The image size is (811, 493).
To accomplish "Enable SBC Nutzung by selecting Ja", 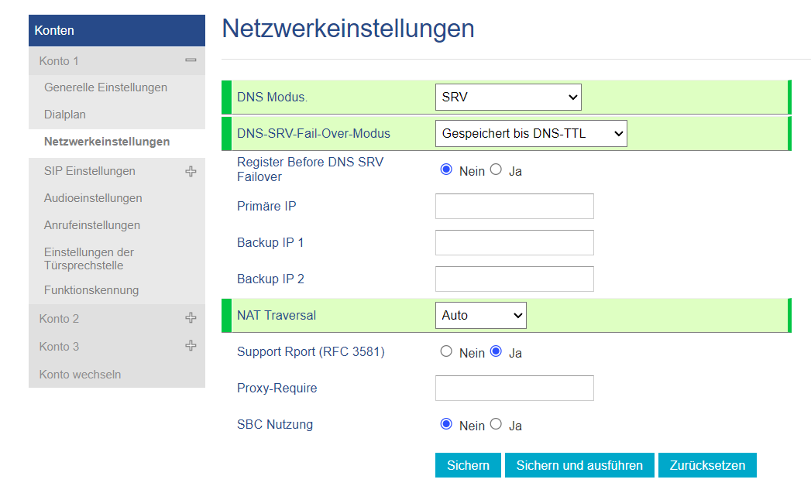I will 497,425.
